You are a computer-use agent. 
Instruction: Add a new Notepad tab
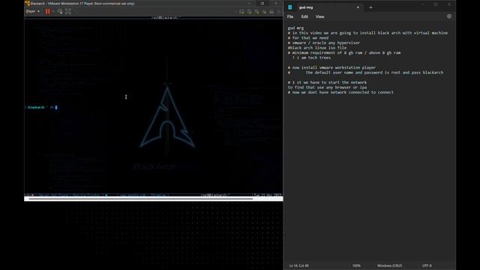(370, 7)
